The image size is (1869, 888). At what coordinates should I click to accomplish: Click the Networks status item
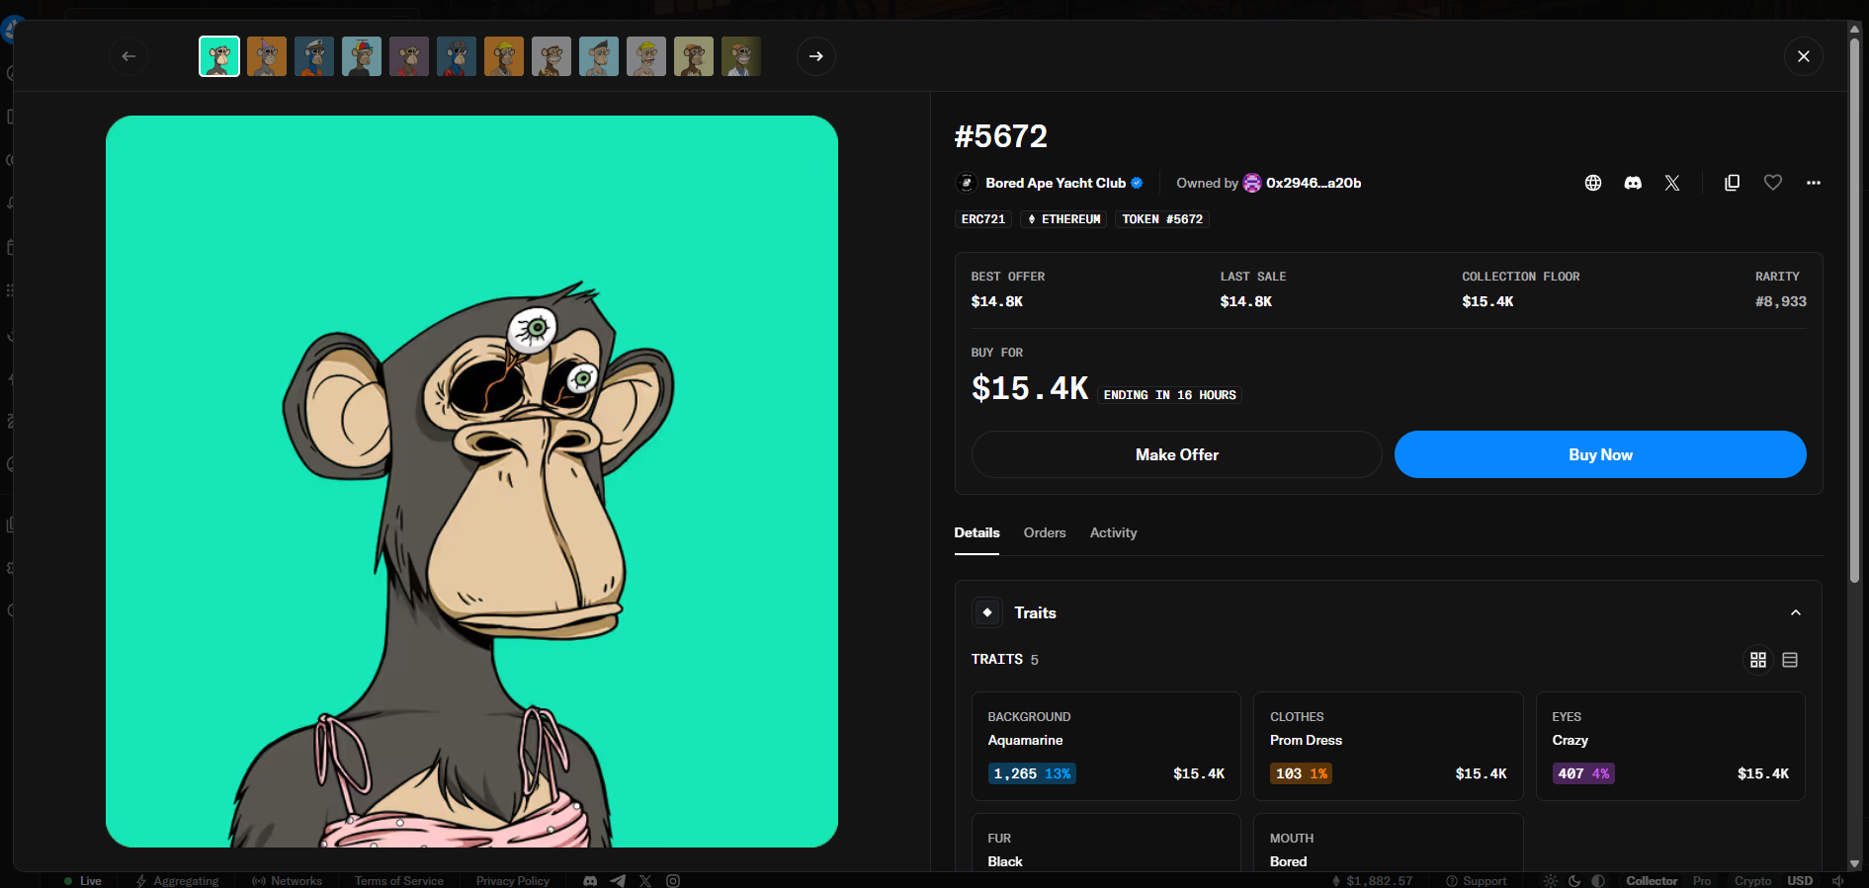288,881
